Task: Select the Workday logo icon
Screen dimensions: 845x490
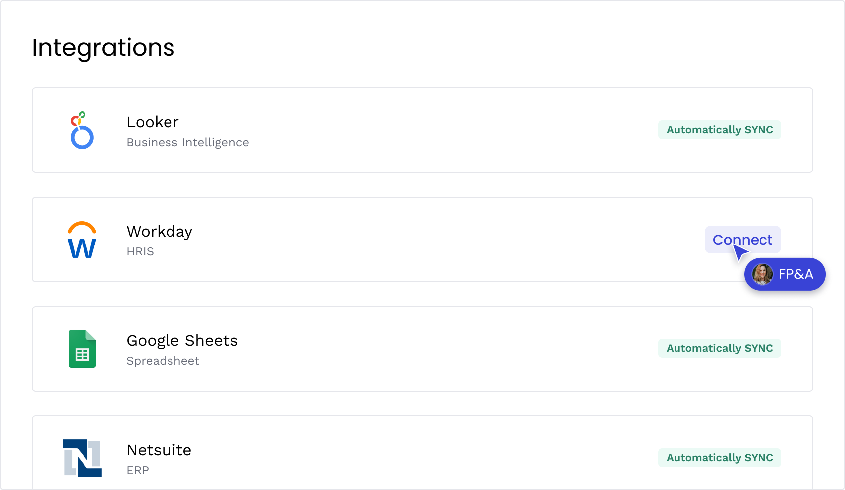Action: (81, 240)
